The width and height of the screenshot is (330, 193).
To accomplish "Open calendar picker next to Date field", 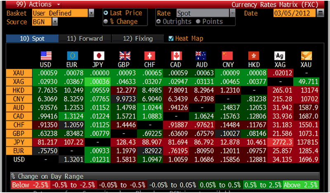I will pyautogui.click(x=321, y=13).
